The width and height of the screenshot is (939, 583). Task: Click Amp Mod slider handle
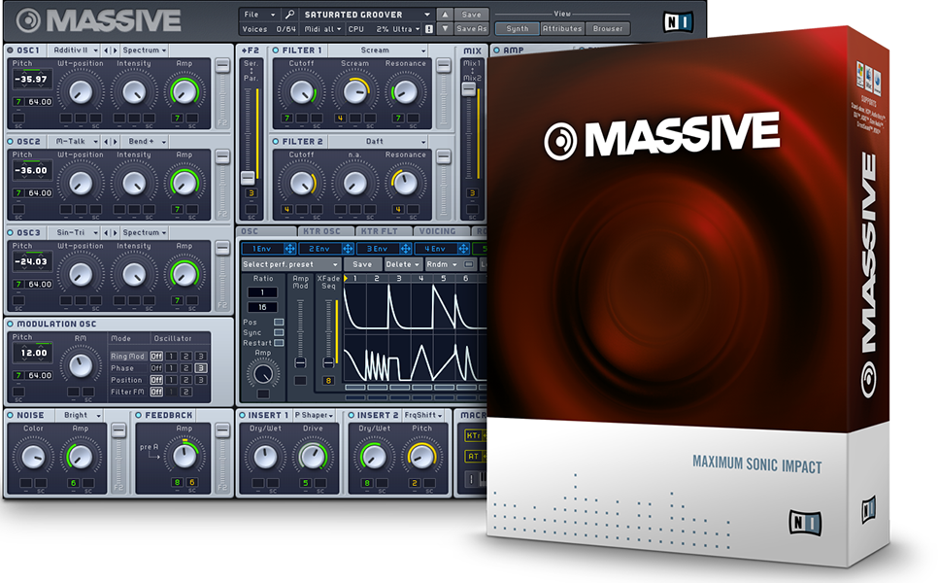301,362
